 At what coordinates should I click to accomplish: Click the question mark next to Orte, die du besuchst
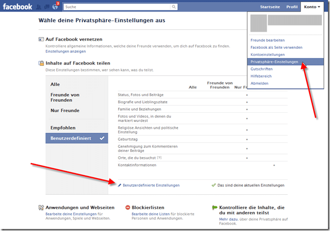coord(159,158)
